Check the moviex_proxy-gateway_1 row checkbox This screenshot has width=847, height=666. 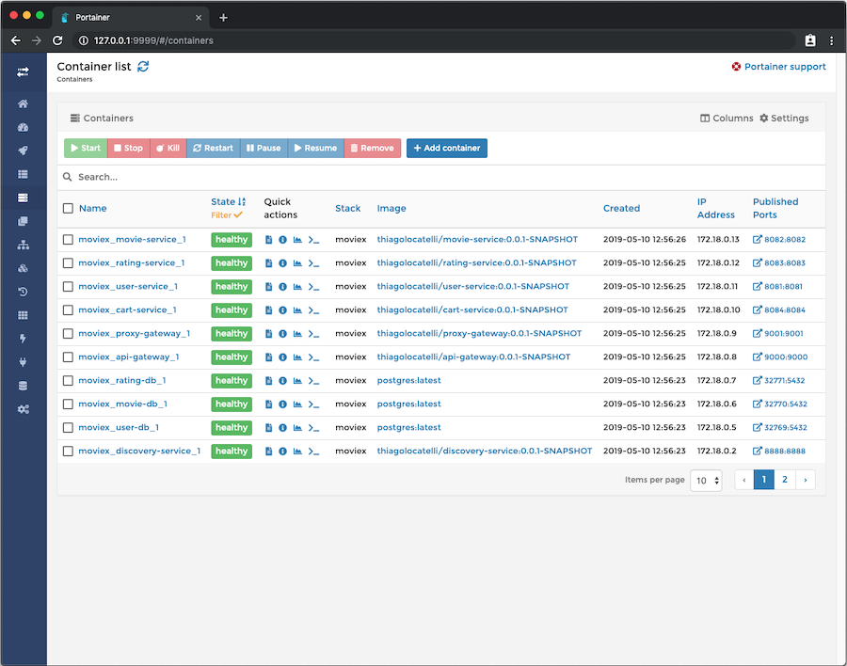click(68, 333)
